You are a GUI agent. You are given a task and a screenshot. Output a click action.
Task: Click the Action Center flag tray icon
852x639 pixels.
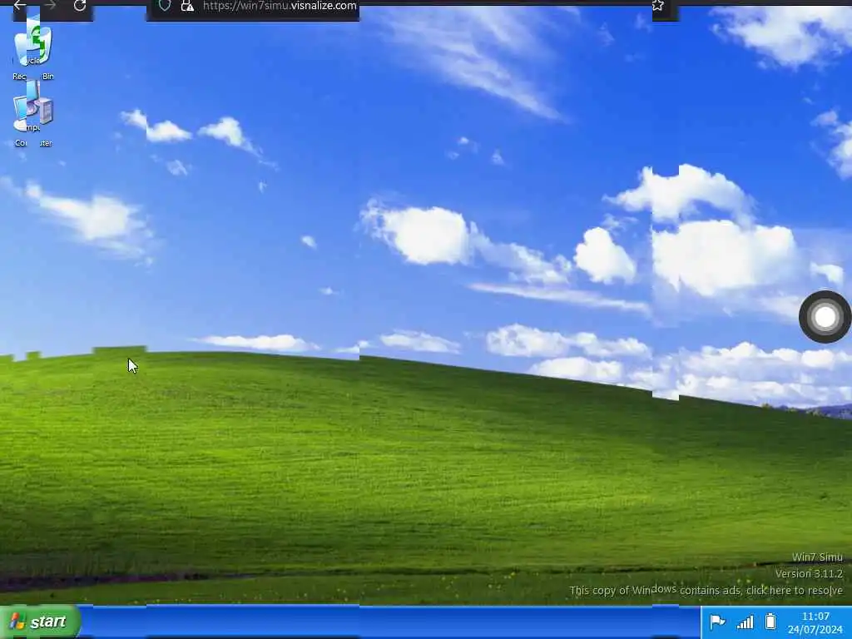pos(717,621)
